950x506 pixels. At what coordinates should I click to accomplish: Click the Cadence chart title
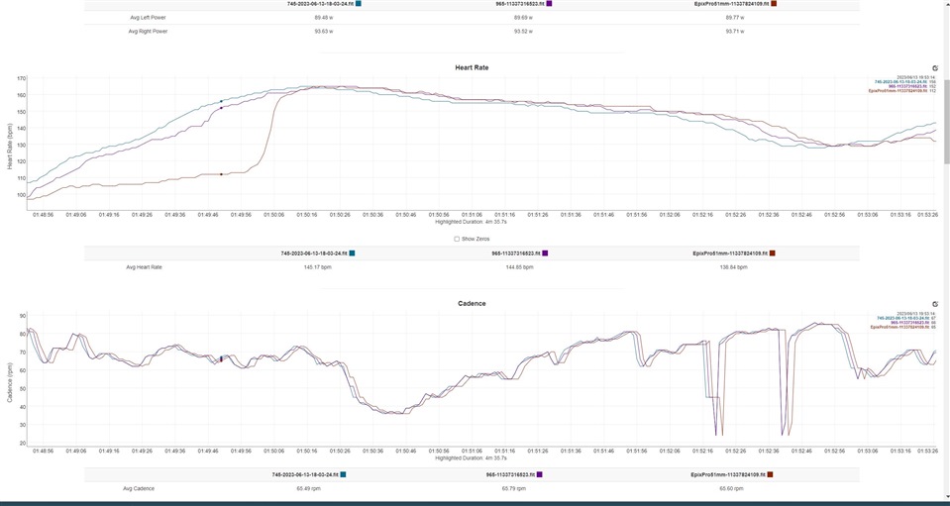click(x=472, y=303)
